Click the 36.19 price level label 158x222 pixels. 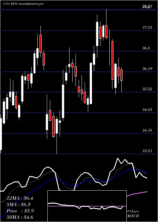tap(147, 69)
